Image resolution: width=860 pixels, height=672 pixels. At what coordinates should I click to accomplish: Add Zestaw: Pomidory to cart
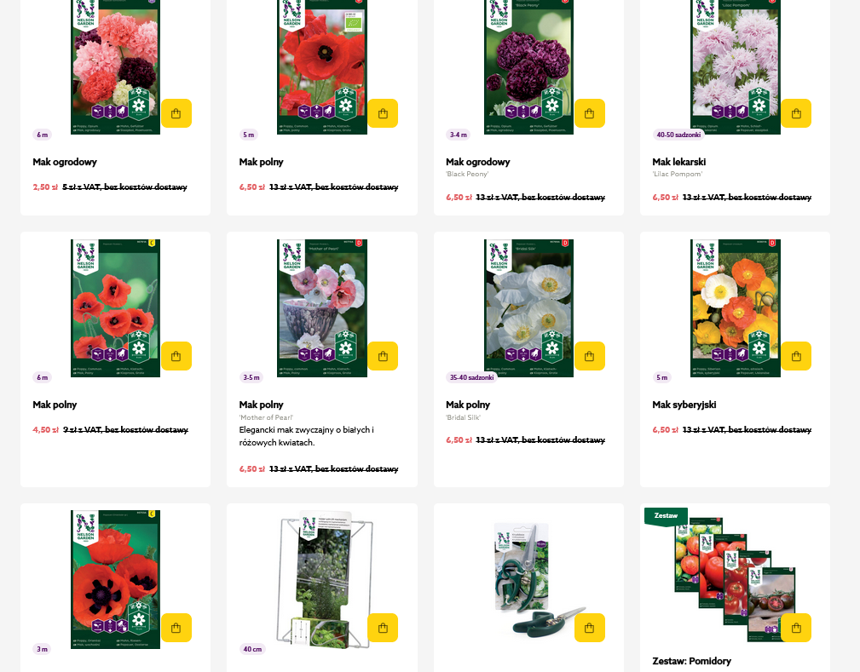(x=796, y=628)
